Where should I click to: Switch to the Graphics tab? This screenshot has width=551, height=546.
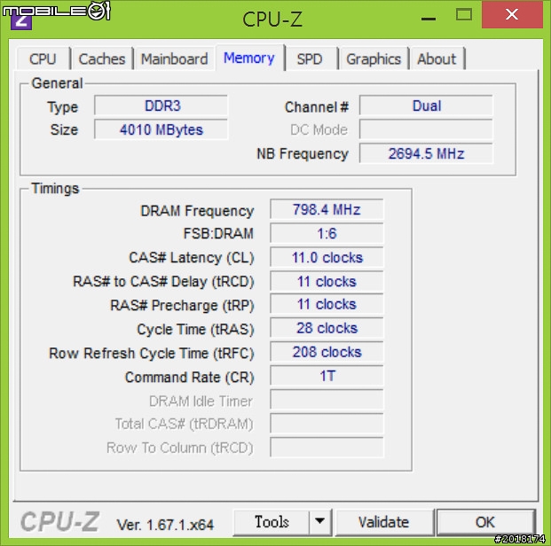coord(374,58)
